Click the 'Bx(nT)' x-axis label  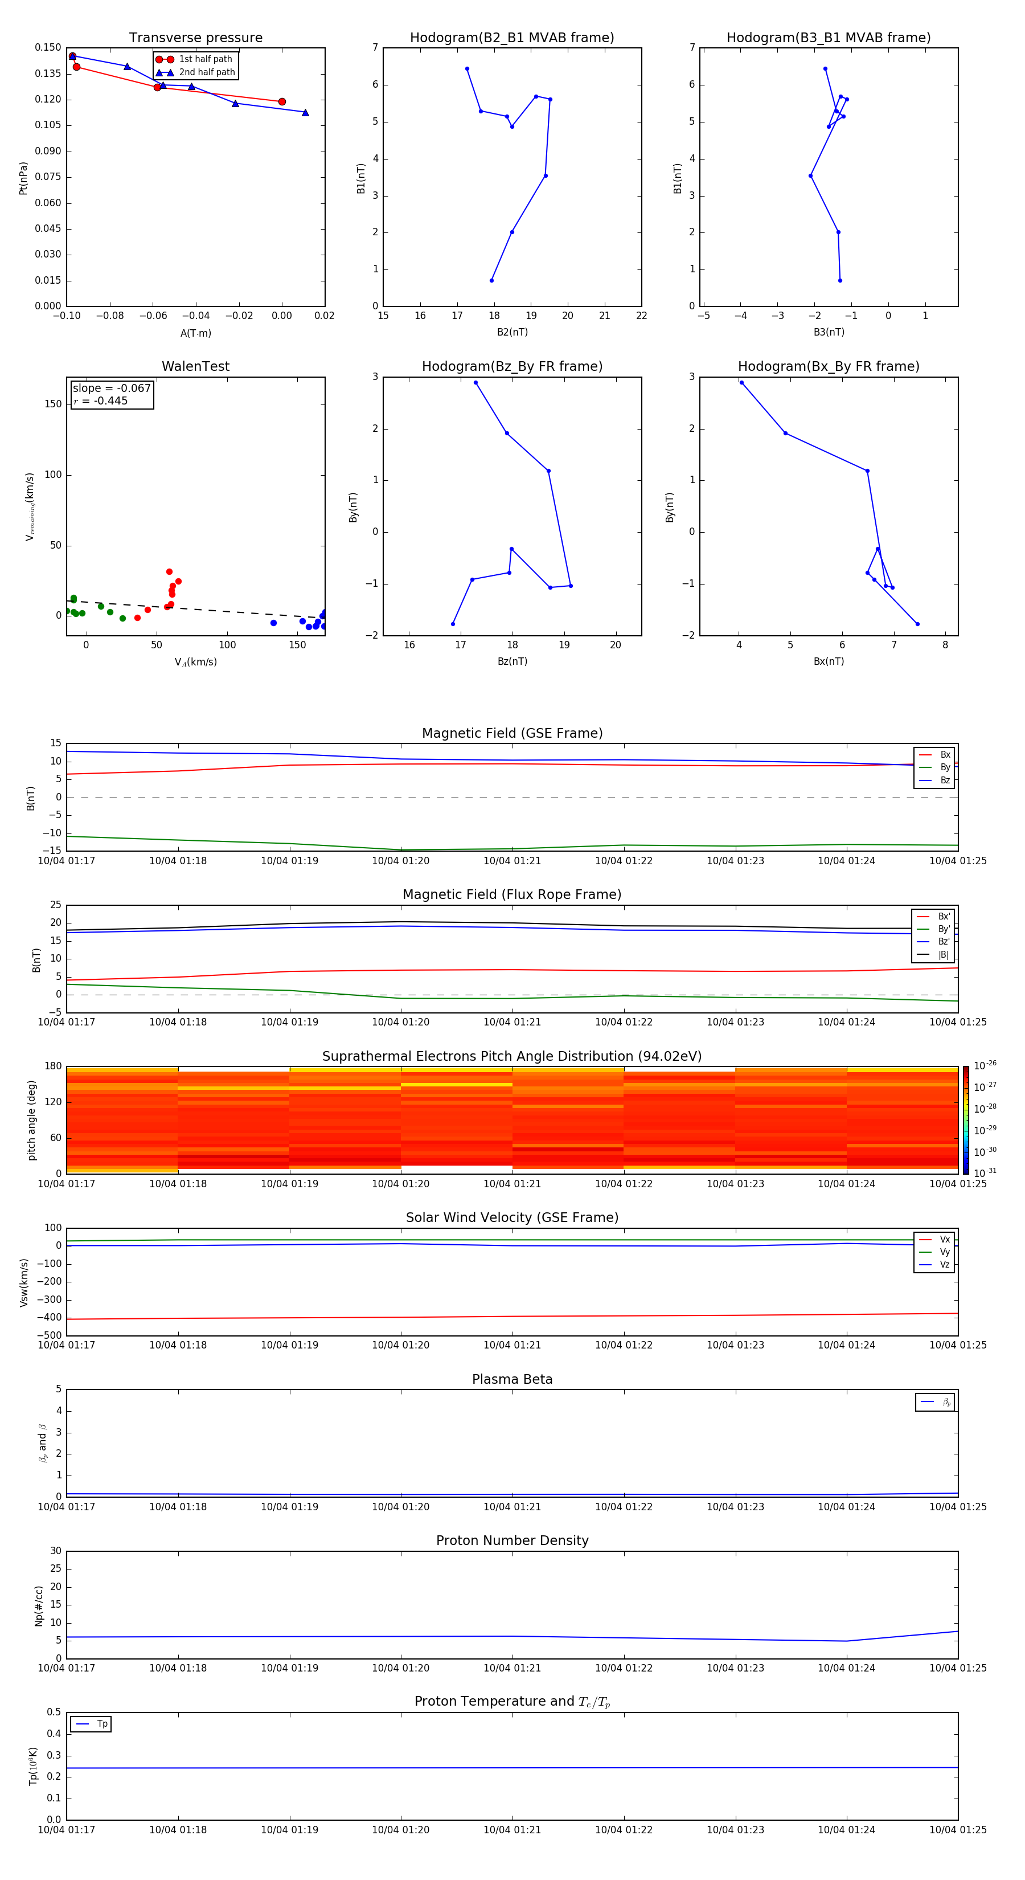pyautogui.click(x=829, y=661)
